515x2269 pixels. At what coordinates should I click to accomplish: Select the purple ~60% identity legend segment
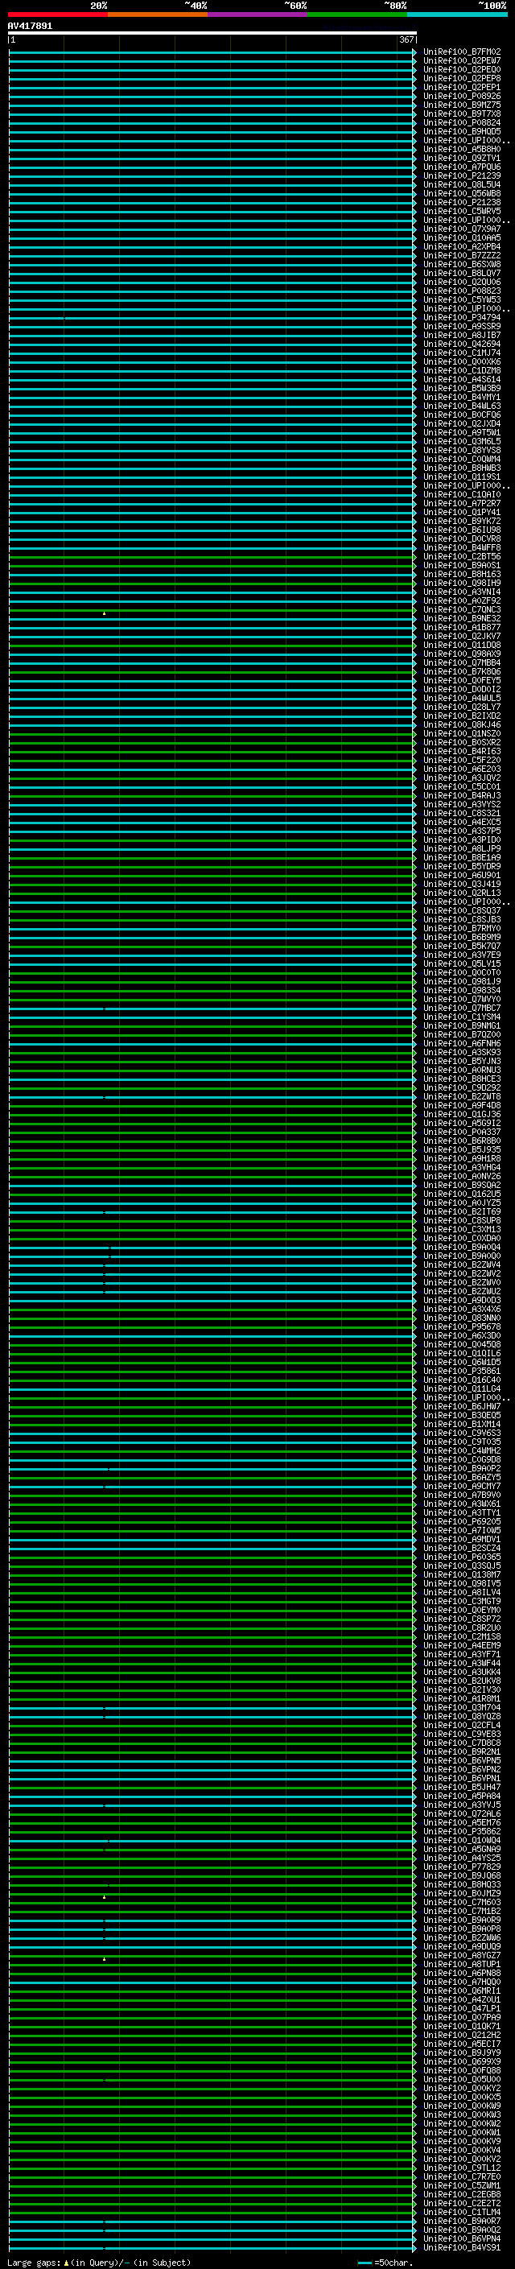point(257,14)
